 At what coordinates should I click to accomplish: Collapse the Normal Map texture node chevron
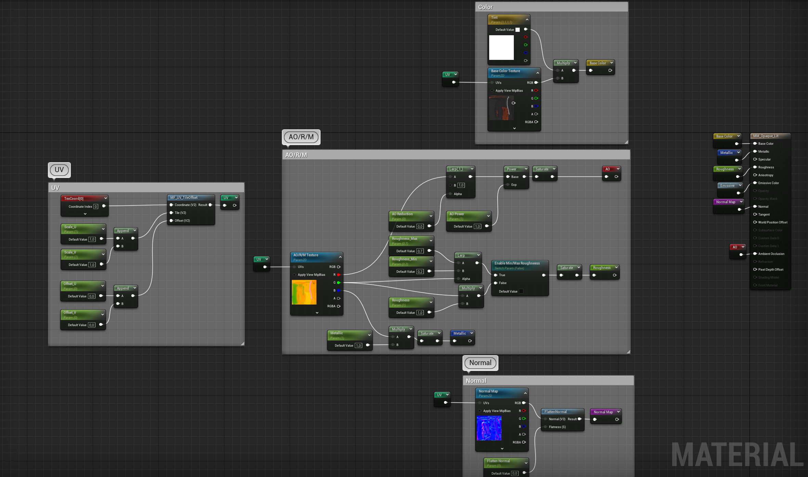(525, 393)
